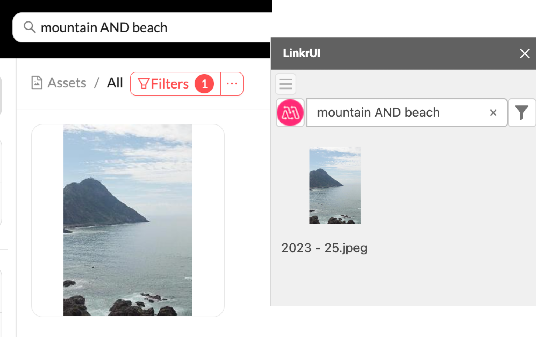Click the LinkrUI panel title bar
The image size is (536, 337).
(x=403, y=54)
